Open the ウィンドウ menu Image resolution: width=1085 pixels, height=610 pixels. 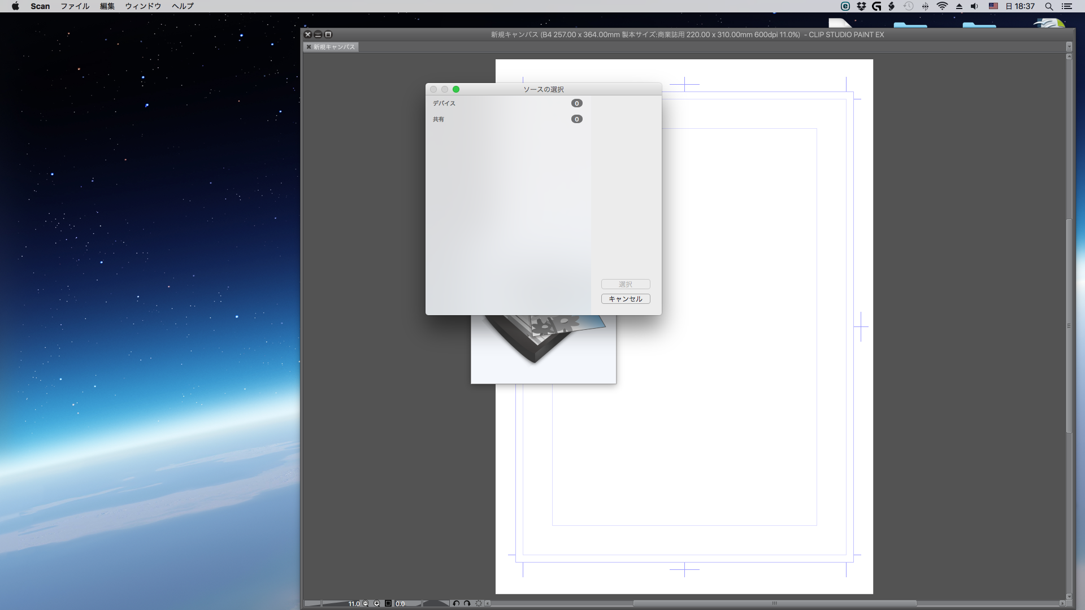pyautogui.click(x=143, y=6)
